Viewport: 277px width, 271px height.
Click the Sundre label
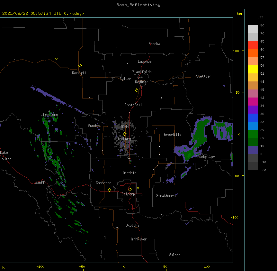[94, 126]
